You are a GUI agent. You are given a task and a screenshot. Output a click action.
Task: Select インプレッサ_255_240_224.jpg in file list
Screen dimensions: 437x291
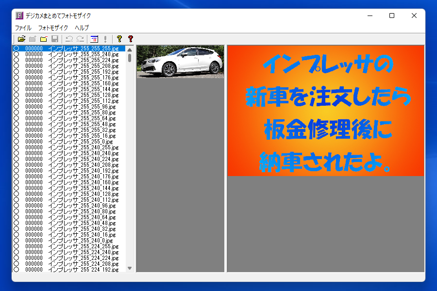click(69, 159)
